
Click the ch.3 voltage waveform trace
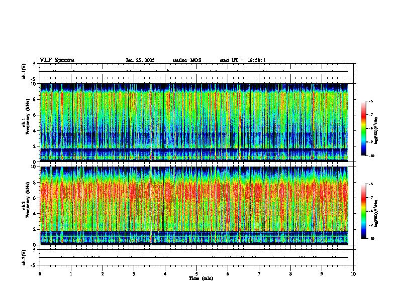[194, 257]
